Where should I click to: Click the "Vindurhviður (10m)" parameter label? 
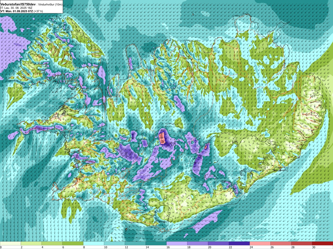[x=50, y=4]
